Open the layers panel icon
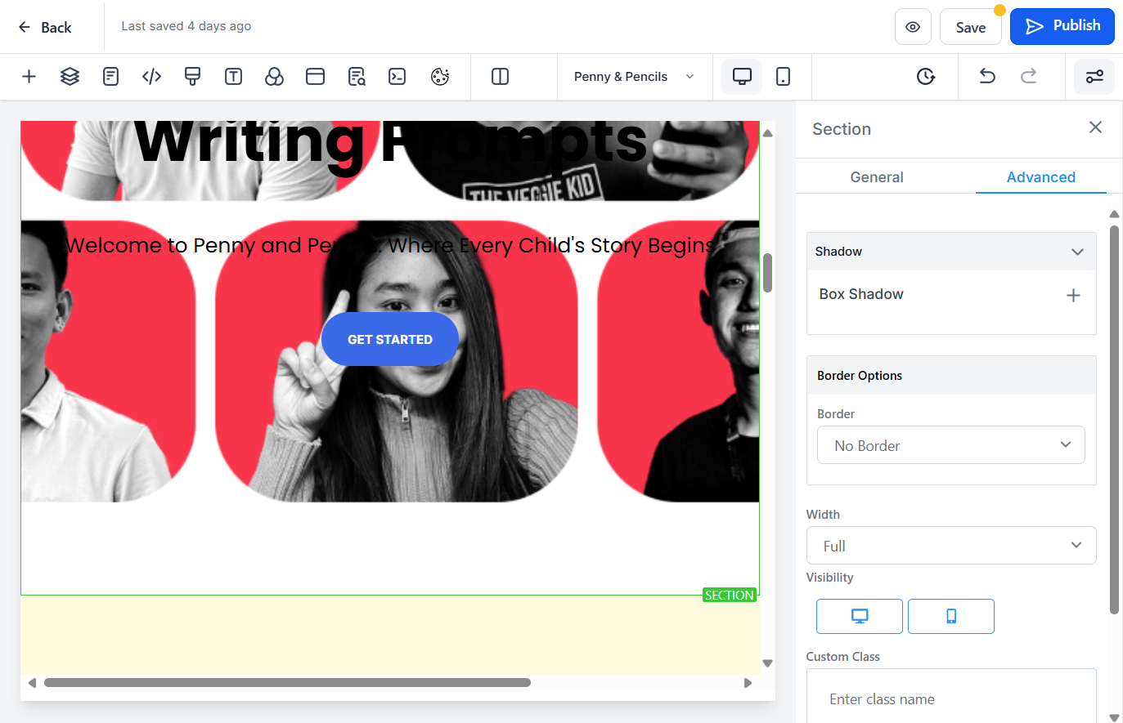 [70, 77]
